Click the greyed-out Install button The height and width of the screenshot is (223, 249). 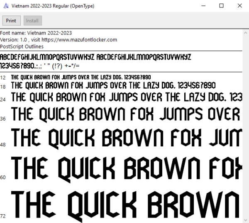(x=33, y=21)
